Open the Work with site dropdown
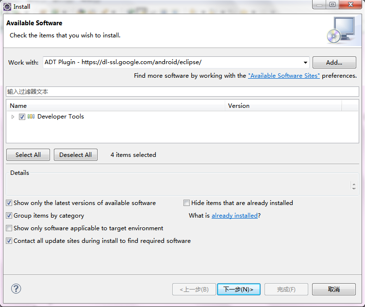 [305, 63]
